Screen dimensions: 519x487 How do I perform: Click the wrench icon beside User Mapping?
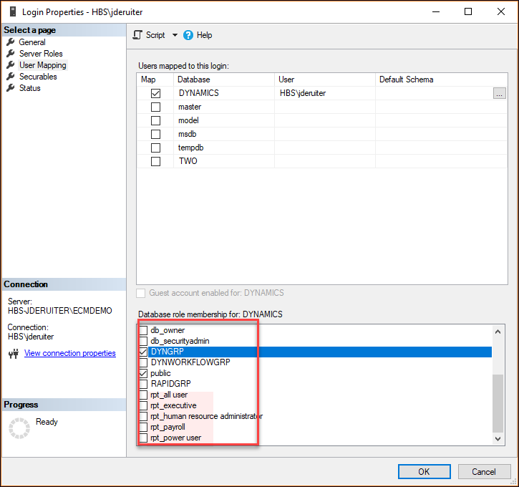(x=11, y=65)
